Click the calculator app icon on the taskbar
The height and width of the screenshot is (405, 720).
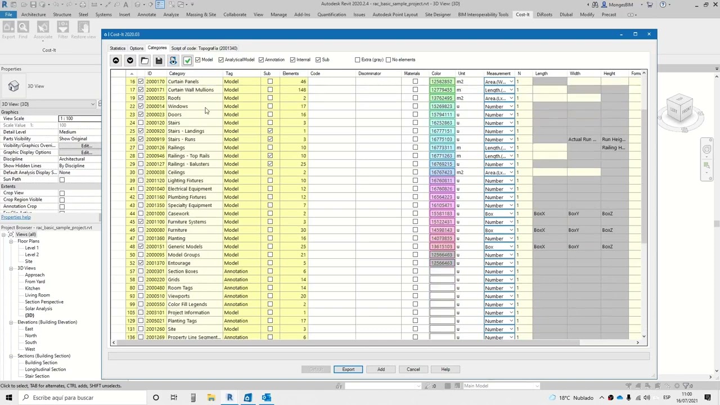[x=193, y=398]
